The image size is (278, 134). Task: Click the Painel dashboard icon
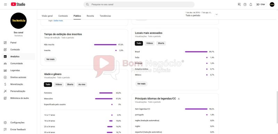pos(5,43)
